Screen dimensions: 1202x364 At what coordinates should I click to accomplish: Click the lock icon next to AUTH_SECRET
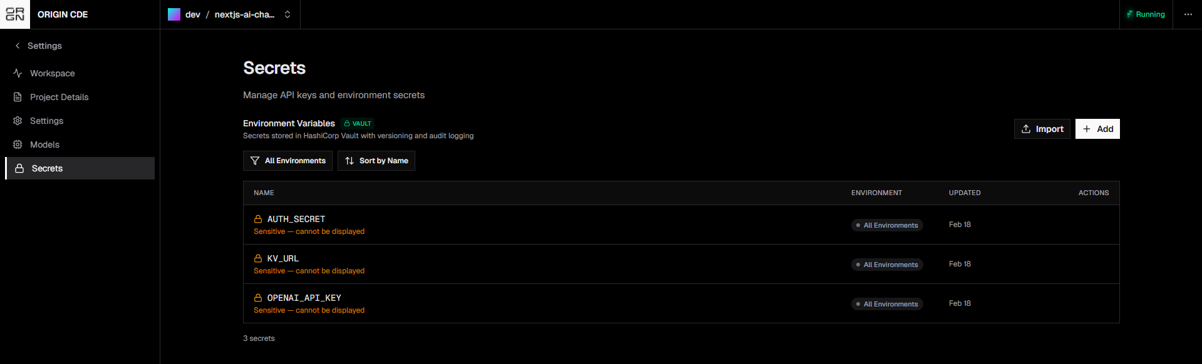coord(258,219)
